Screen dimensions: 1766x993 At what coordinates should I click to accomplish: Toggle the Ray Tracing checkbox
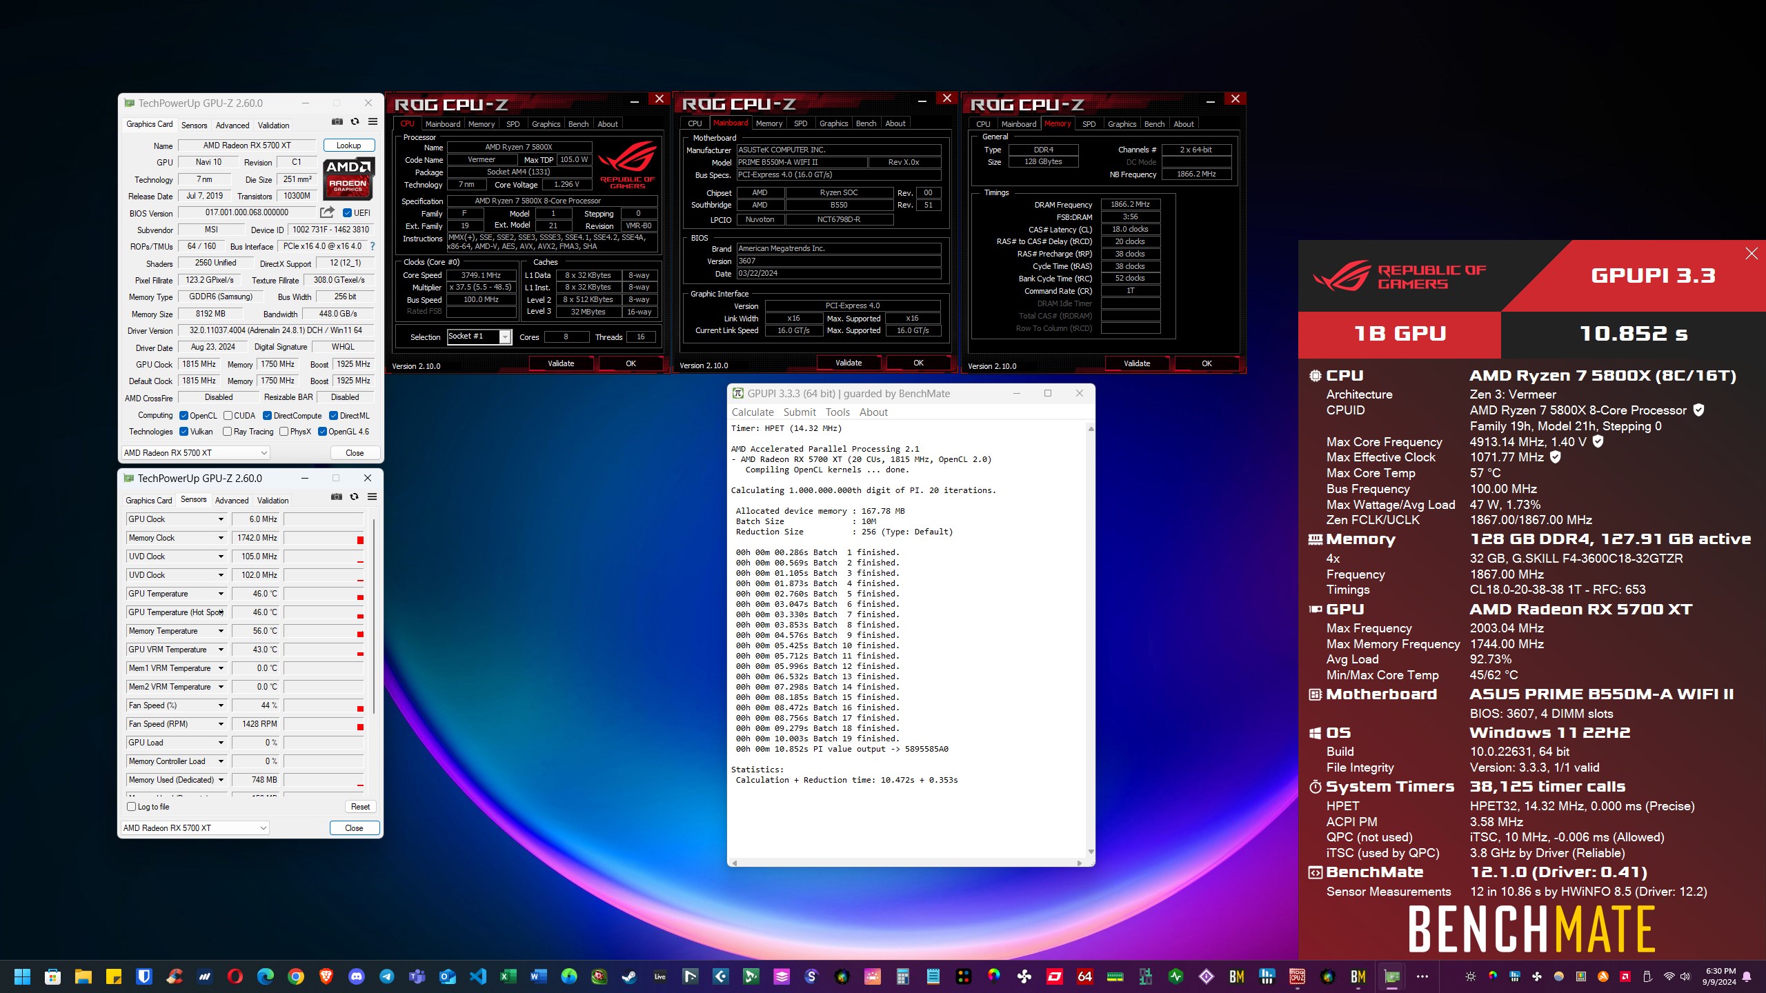(227, 432)
